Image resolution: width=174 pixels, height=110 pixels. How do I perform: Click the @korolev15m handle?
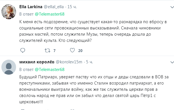(69, 62)
